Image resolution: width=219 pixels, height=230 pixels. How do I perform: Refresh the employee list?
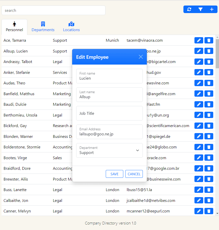pos(189,9)
